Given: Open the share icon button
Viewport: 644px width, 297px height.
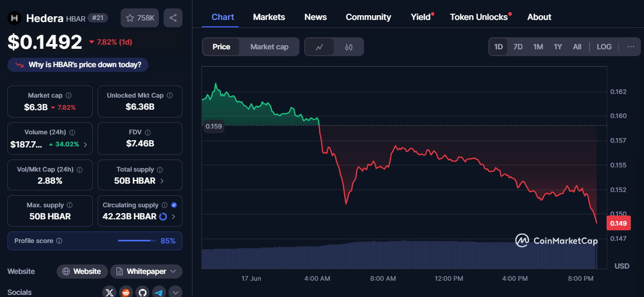Looking at the screenshot, I should point(173,18).
